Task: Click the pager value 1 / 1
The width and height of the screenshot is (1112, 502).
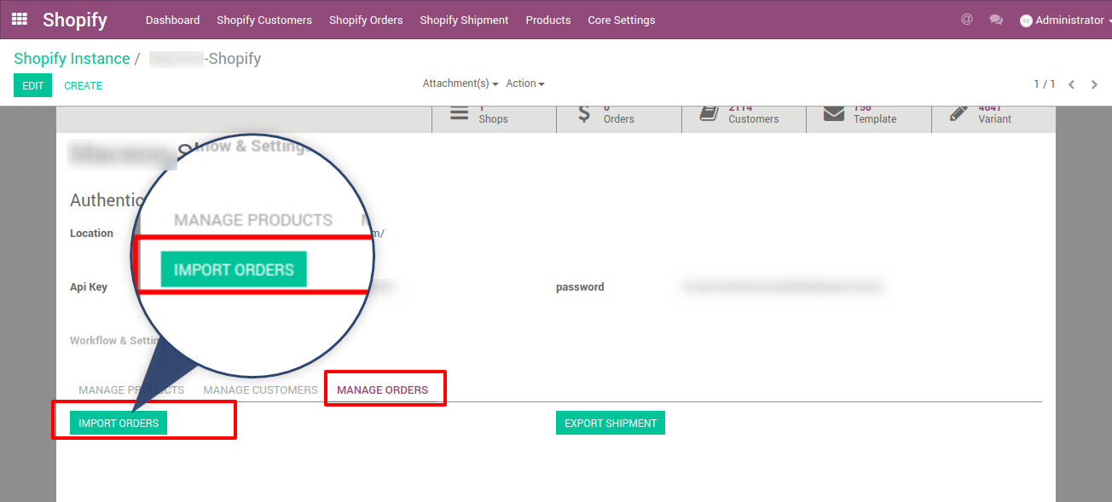Action: pyautogui.click(x=1045, y=84)
